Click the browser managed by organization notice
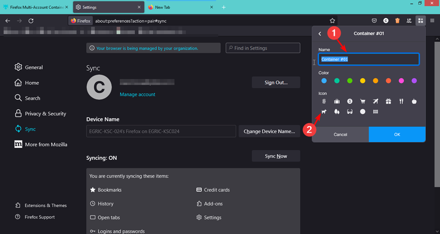 click(x=153, y=48)
